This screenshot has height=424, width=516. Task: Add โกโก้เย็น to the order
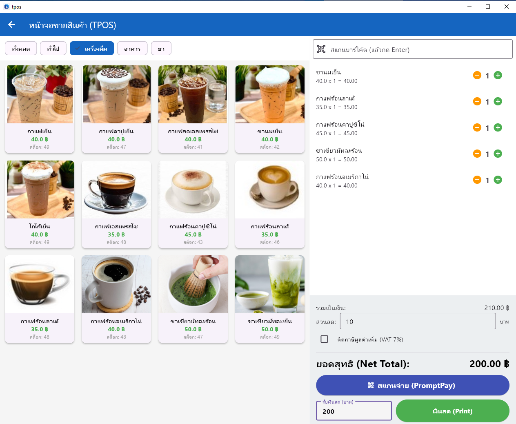[40, 204]
